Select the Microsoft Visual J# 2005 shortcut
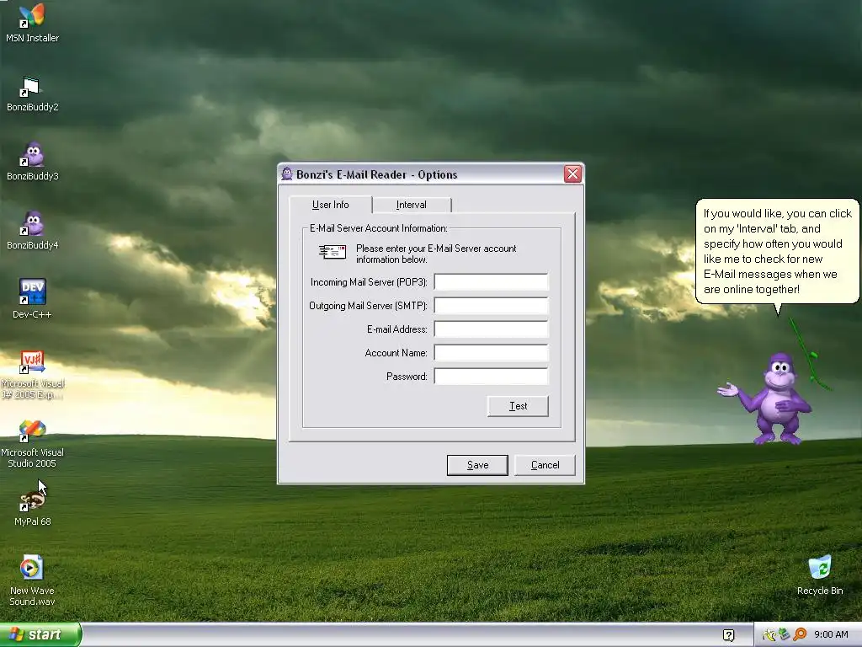 tap(32, 374)
